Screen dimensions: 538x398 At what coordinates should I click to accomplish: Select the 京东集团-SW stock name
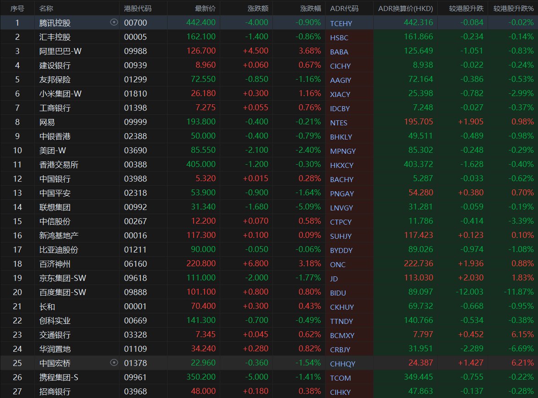pos(63,278)
